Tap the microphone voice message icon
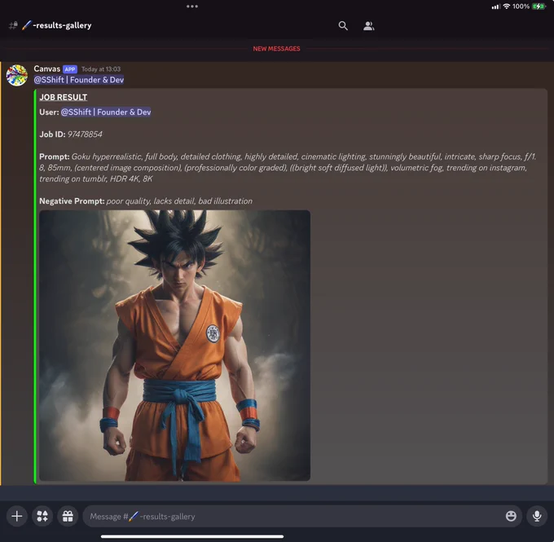 [537, 516]
